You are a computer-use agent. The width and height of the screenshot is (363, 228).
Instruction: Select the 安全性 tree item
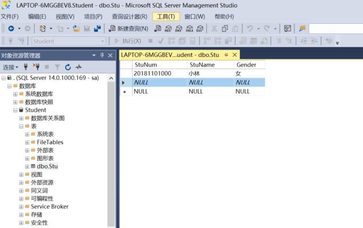[39, 223]
